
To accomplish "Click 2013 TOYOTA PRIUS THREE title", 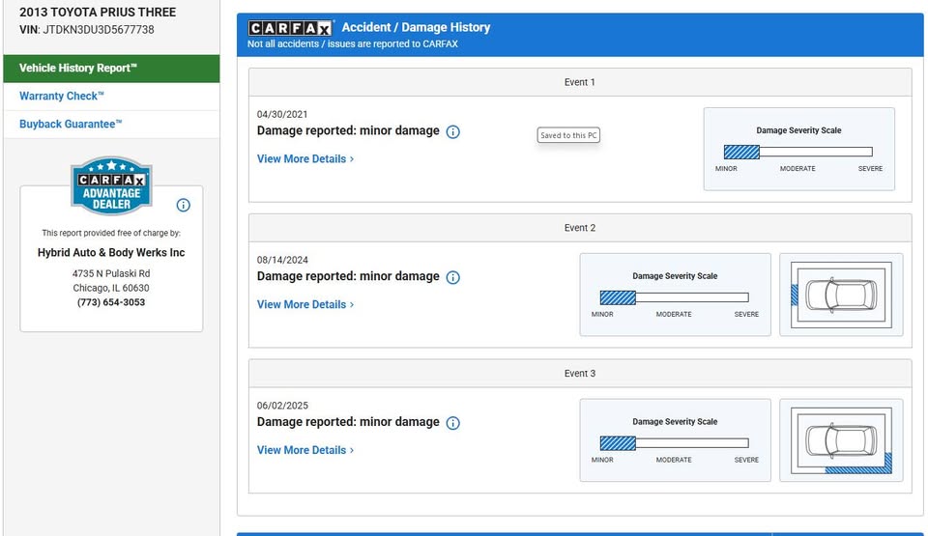I will pyautogui.click(x=98, y=12).
